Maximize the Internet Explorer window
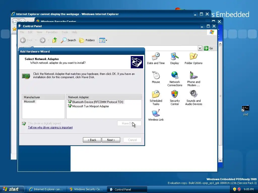 coord(201,14)
